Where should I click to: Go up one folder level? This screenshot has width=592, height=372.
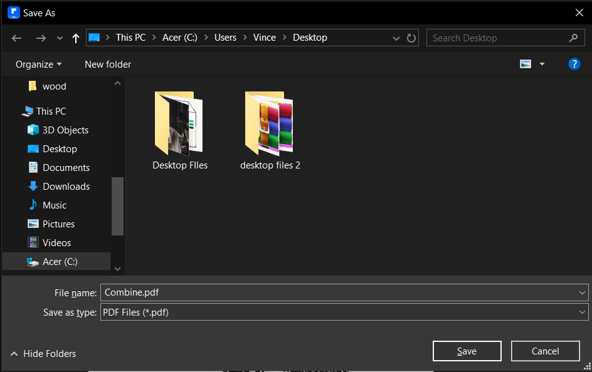75,38
